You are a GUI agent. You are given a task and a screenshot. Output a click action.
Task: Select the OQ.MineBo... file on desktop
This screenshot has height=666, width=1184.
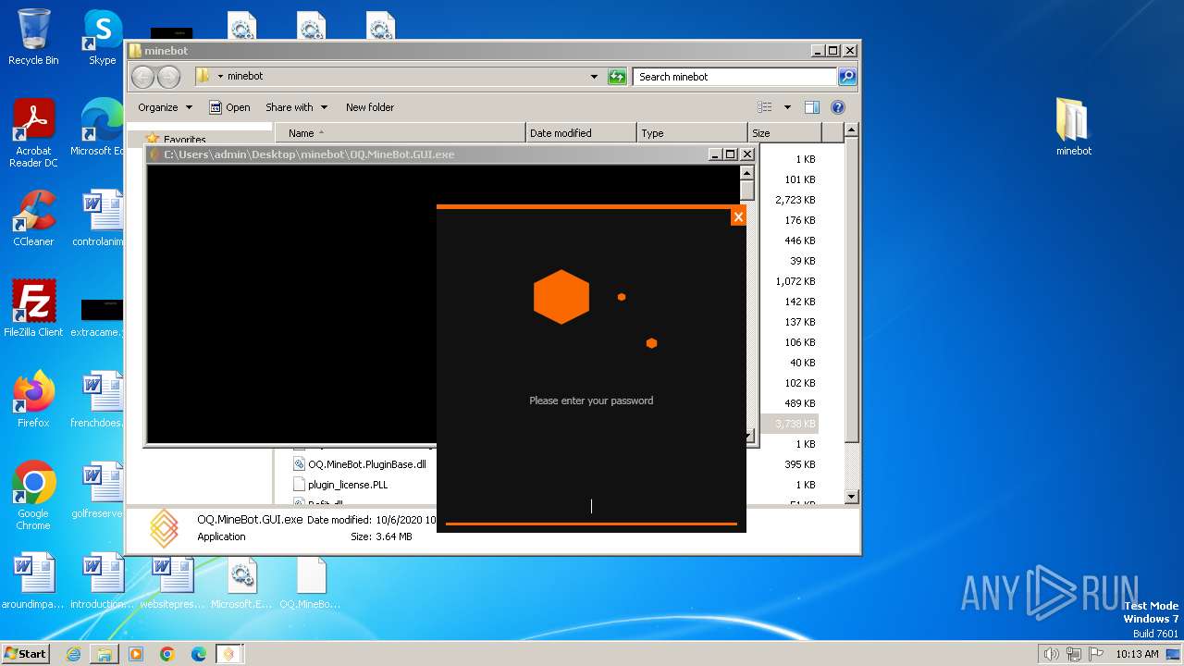pos(311,581)
